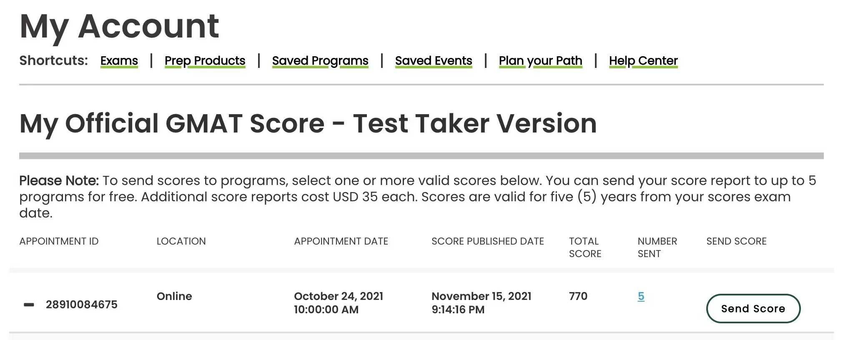Click the APPOINTMENT DATE column header
The image size is (848, 340).
(341, 241)
